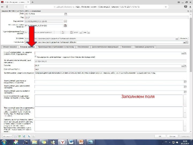Screen dimensions: 193x145
Task: Open the file explorer folder in taskbar
Action: pos(35,142)
